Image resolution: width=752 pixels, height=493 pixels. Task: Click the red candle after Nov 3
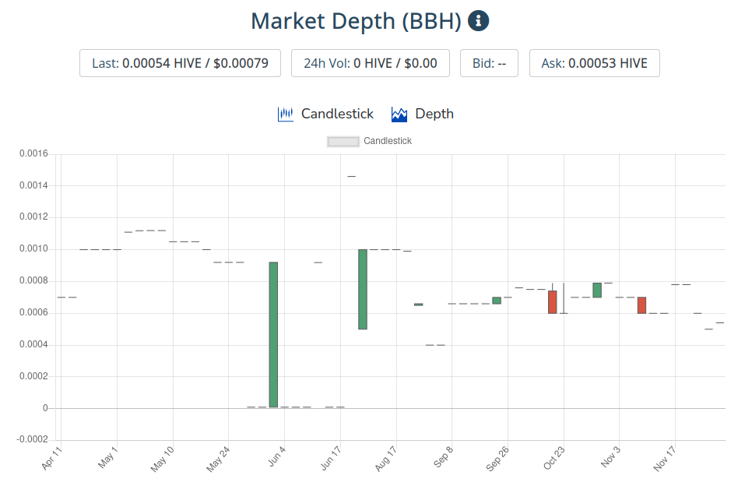coord(641,305)
